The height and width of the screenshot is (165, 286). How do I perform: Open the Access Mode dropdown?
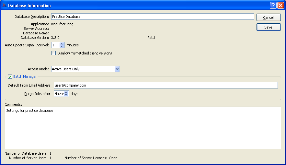[117, 69]
